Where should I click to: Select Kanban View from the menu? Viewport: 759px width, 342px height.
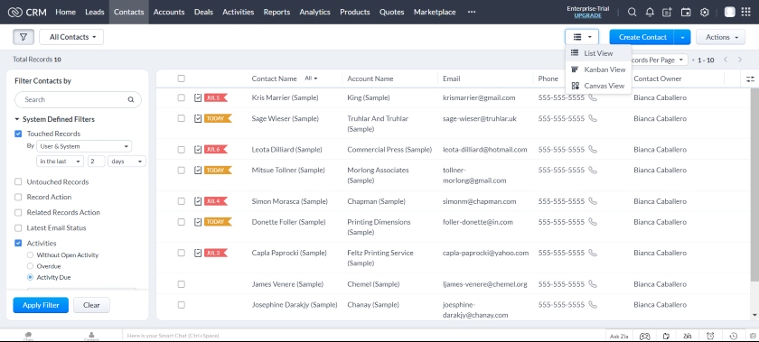[598, 69]
